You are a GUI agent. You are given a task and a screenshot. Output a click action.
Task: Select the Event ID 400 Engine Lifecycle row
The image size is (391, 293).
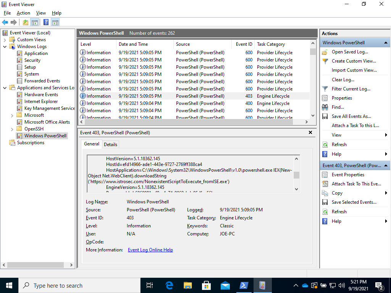(x=194, y=103)
